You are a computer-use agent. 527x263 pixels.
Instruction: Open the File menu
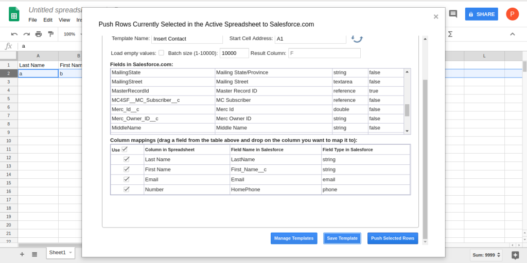32,20
